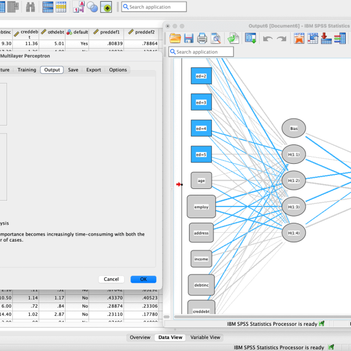Click the Open folder icon in Output viewer
Screen dimensions: 351x351
pos(175,39)
